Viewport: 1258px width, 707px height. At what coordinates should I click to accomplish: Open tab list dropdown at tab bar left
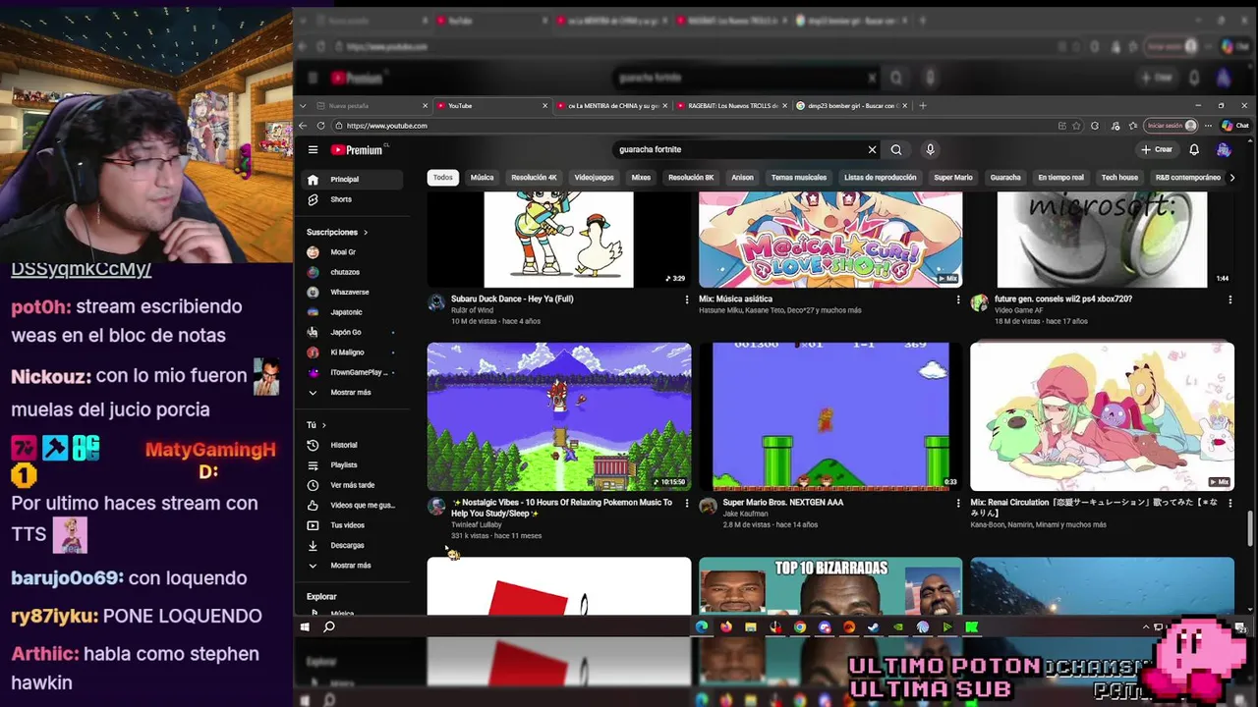(303, 105)
